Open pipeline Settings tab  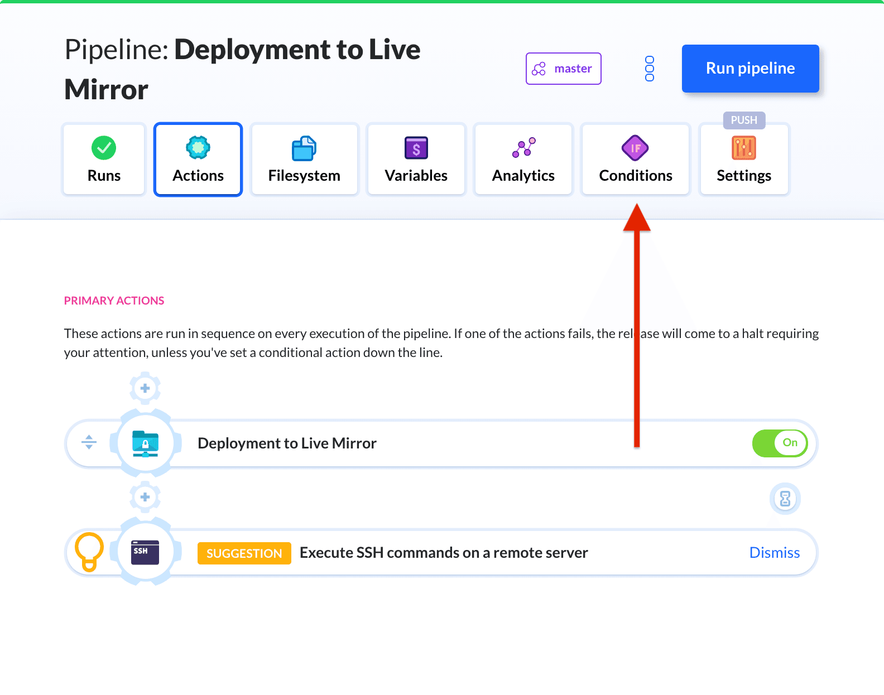pos(743,160)
